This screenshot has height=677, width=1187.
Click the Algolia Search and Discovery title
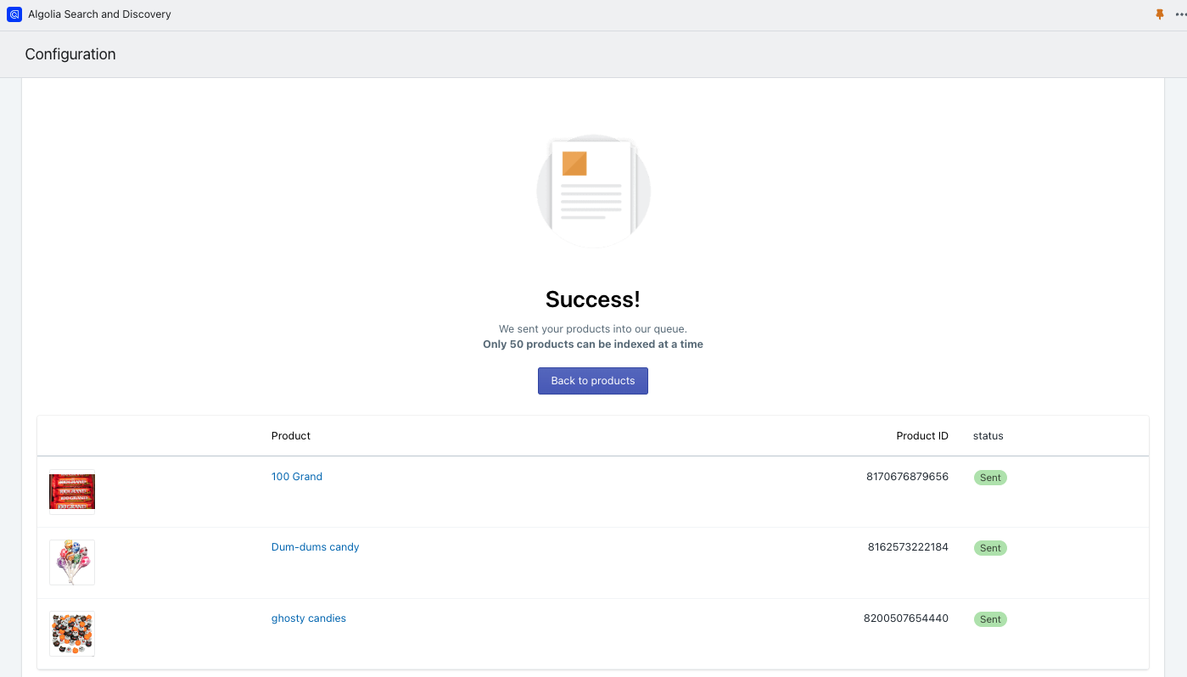click(x=99, y=14)
